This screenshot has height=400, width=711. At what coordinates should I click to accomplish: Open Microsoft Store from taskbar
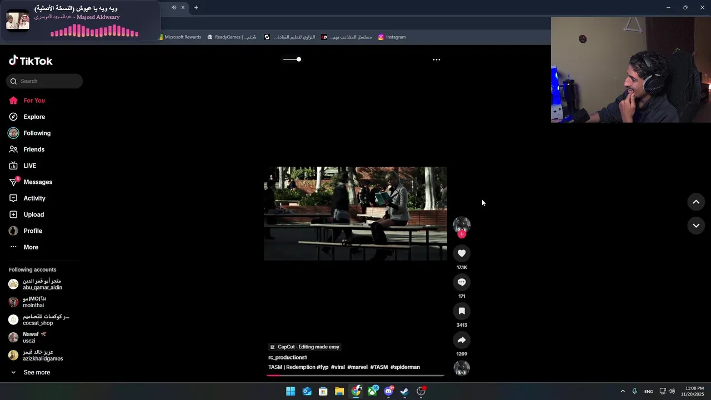point(323,391)
